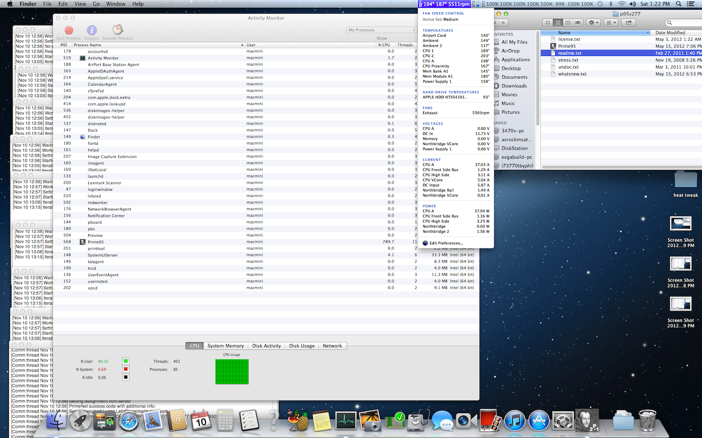This screenshot has height=438, width=702.
Task: Click the Sample Process icon
Action: coord(117,30)
